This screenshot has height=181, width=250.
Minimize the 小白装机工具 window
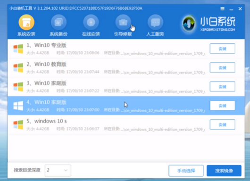click(x=231, y=9)
